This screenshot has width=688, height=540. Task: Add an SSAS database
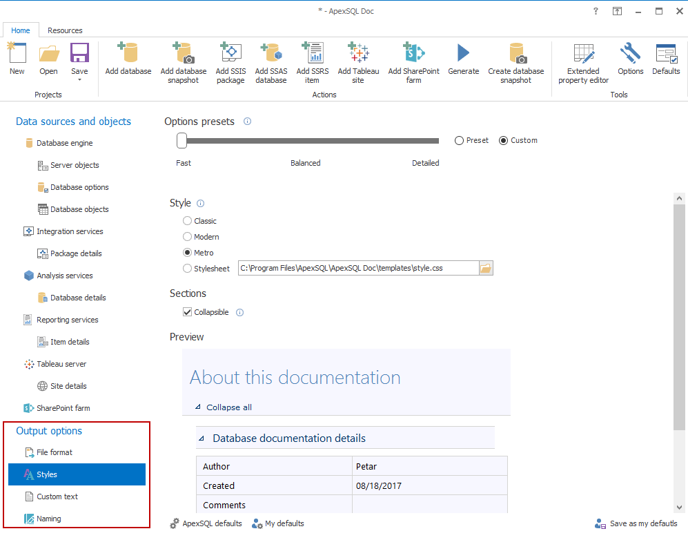coord(271,64)
